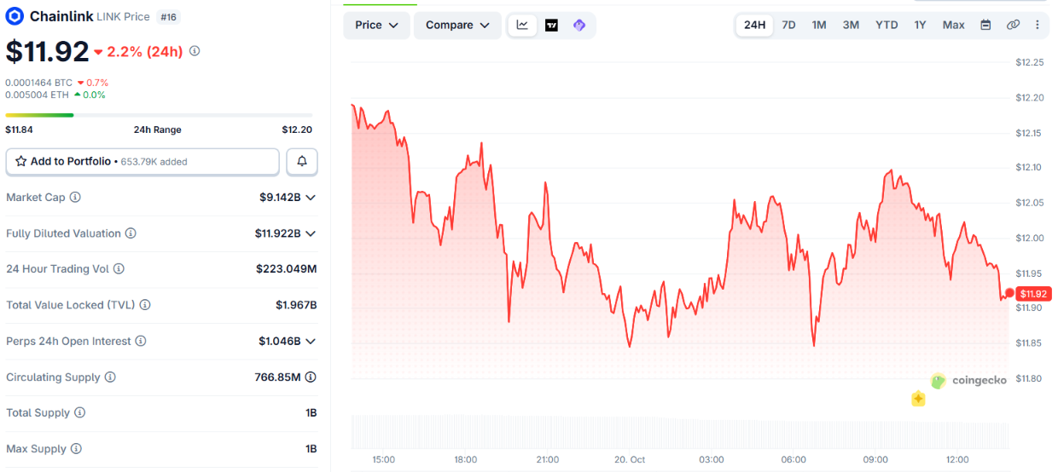The width and height of the screenshot is (1058, 472).
Task: Open Circulating Supply info icon
Action: (x=110, y=377)
